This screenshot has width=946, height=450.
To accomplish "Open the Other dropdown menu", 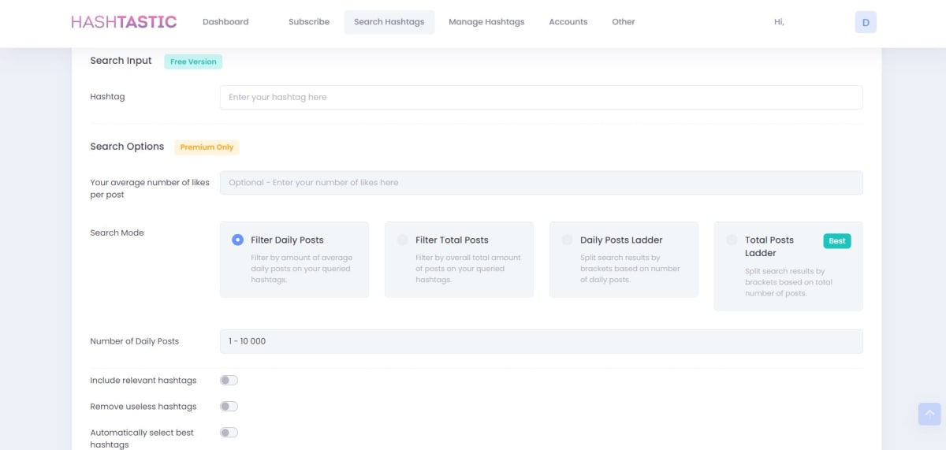I will click(x=623, y=22).
